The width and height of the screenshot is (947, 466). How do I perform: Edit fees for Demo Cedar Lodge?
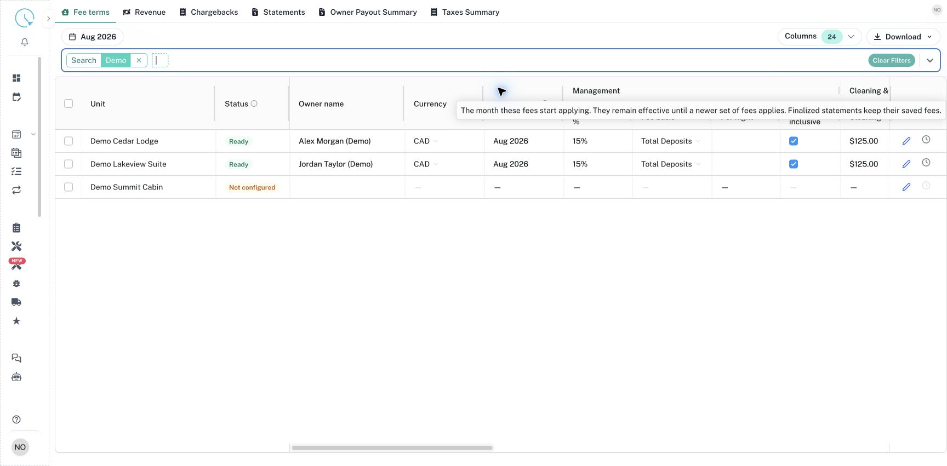(x=906, y=141)
